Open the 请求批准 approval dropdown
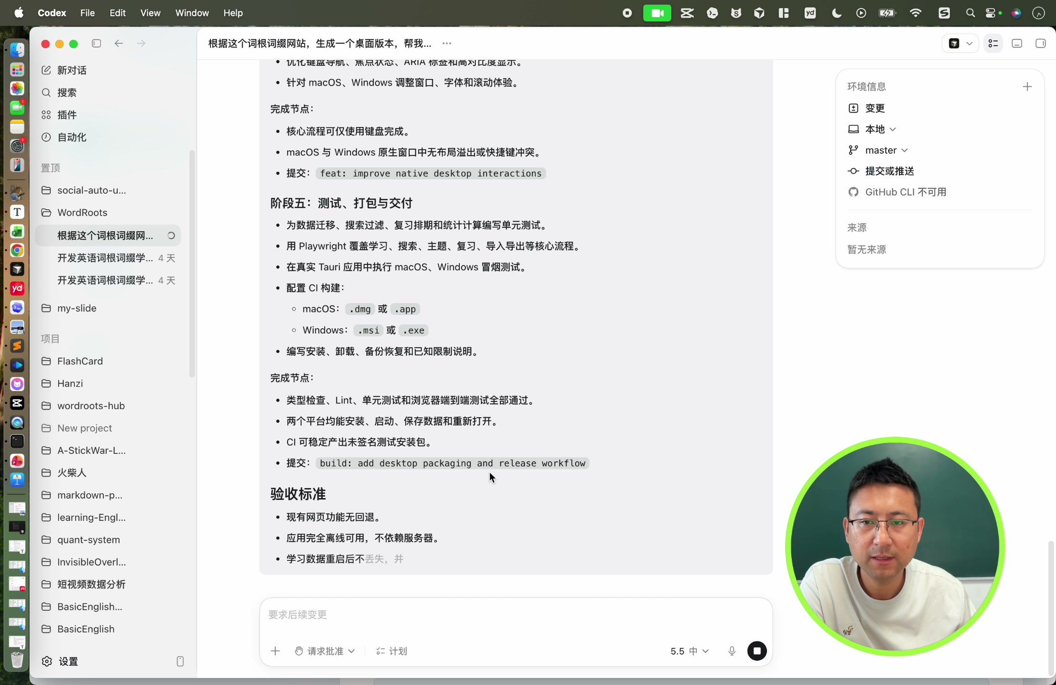This screenshot has height=685, width=1056. point(325,651)
